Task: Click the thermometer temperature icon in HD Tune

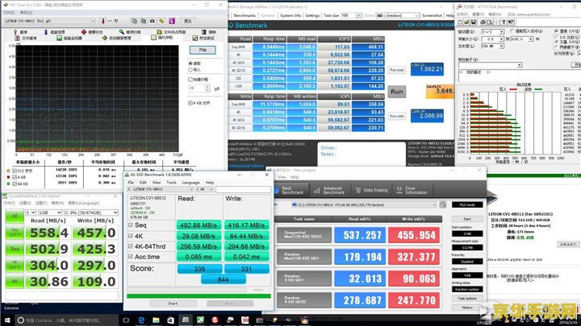Action: pos(103,21)
